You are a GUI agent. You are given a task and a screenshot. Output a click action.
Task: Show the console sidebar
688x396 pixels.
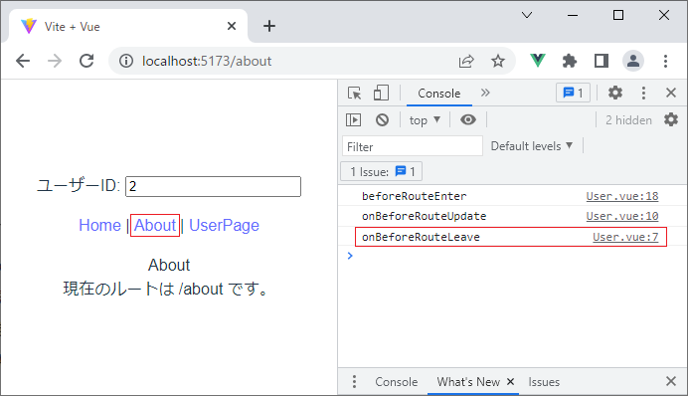pos(353,119)
